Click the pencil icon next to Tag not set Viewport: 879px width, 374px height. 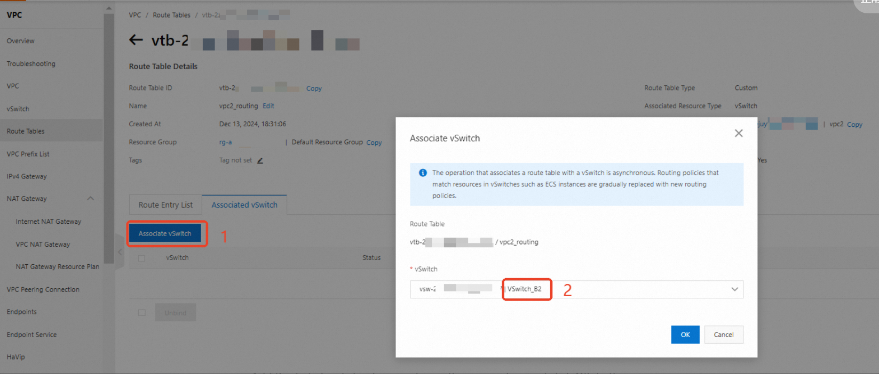pos(260,160)
